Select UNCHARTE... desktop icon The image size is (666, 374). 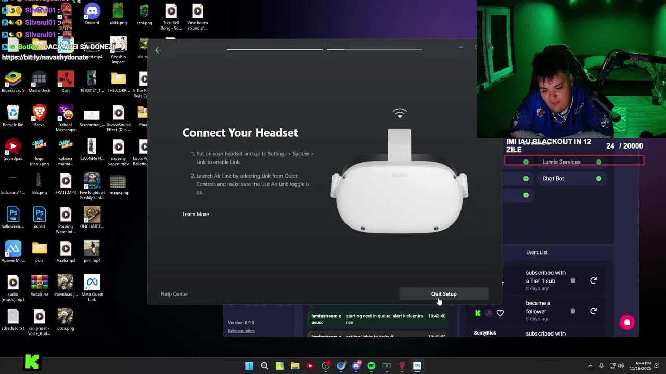92,218
